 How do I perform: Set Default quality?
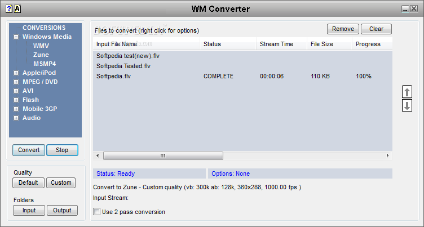tap(28, 183)
